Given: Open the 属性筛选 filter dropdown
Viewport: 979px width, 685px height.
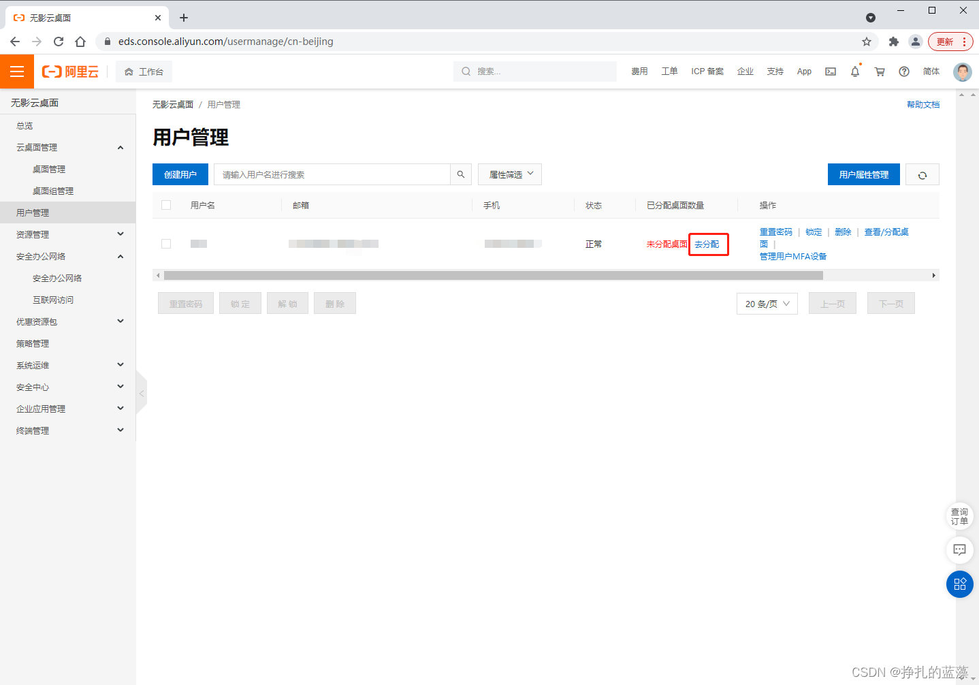Looking at the screenshot, I should (509, 174).
